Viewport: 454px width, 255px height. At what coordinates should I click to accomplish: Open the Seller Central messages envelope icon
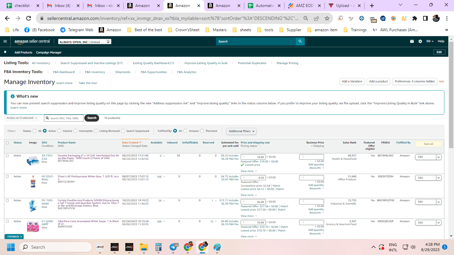(412, 42)
